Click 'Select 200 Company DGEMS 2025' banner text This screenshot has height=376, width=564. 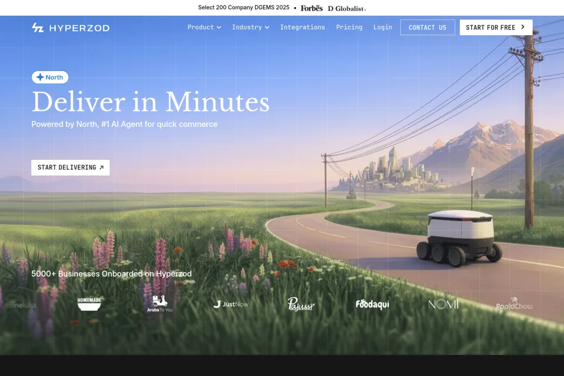tap(243, 8)
